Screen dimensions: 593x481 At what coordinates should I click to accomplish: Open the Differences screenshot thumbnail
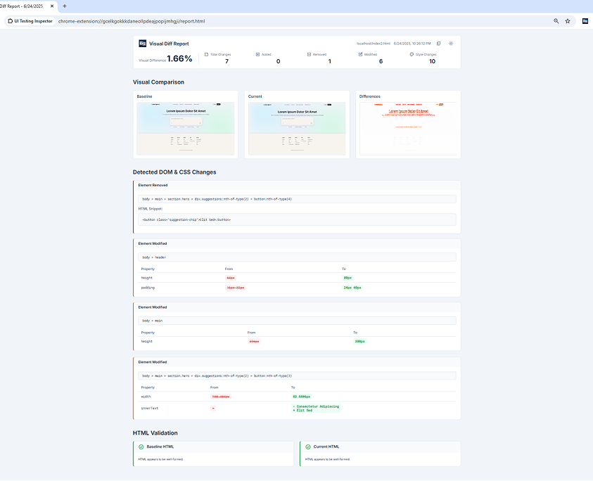click(408, 129)
